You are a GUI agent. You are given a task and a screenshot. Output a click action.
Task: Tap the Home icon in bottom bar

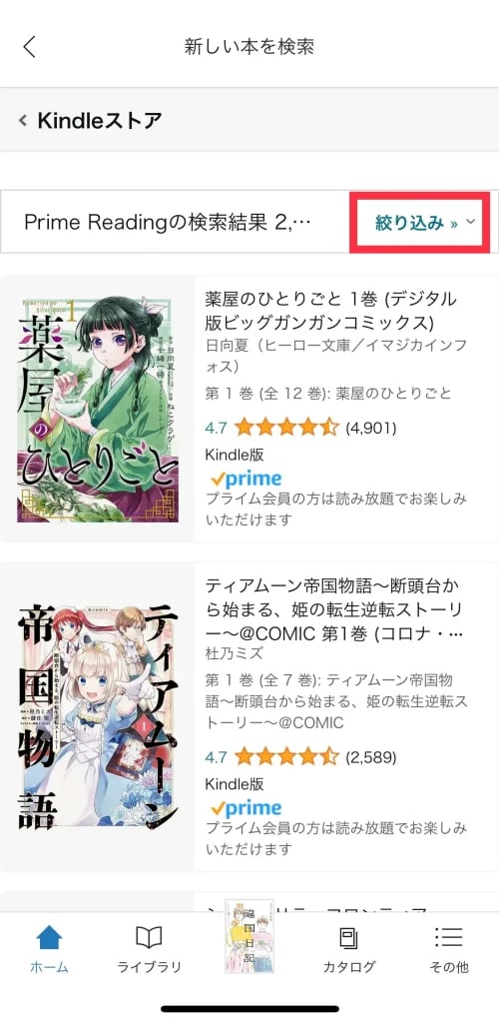coord(49,938)
